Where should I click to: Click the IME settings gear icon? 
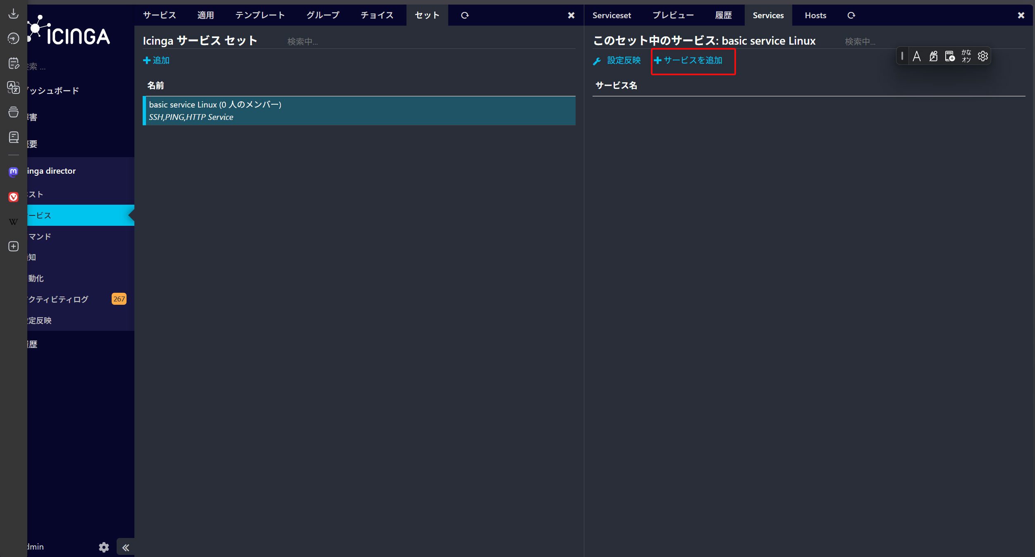983,56
